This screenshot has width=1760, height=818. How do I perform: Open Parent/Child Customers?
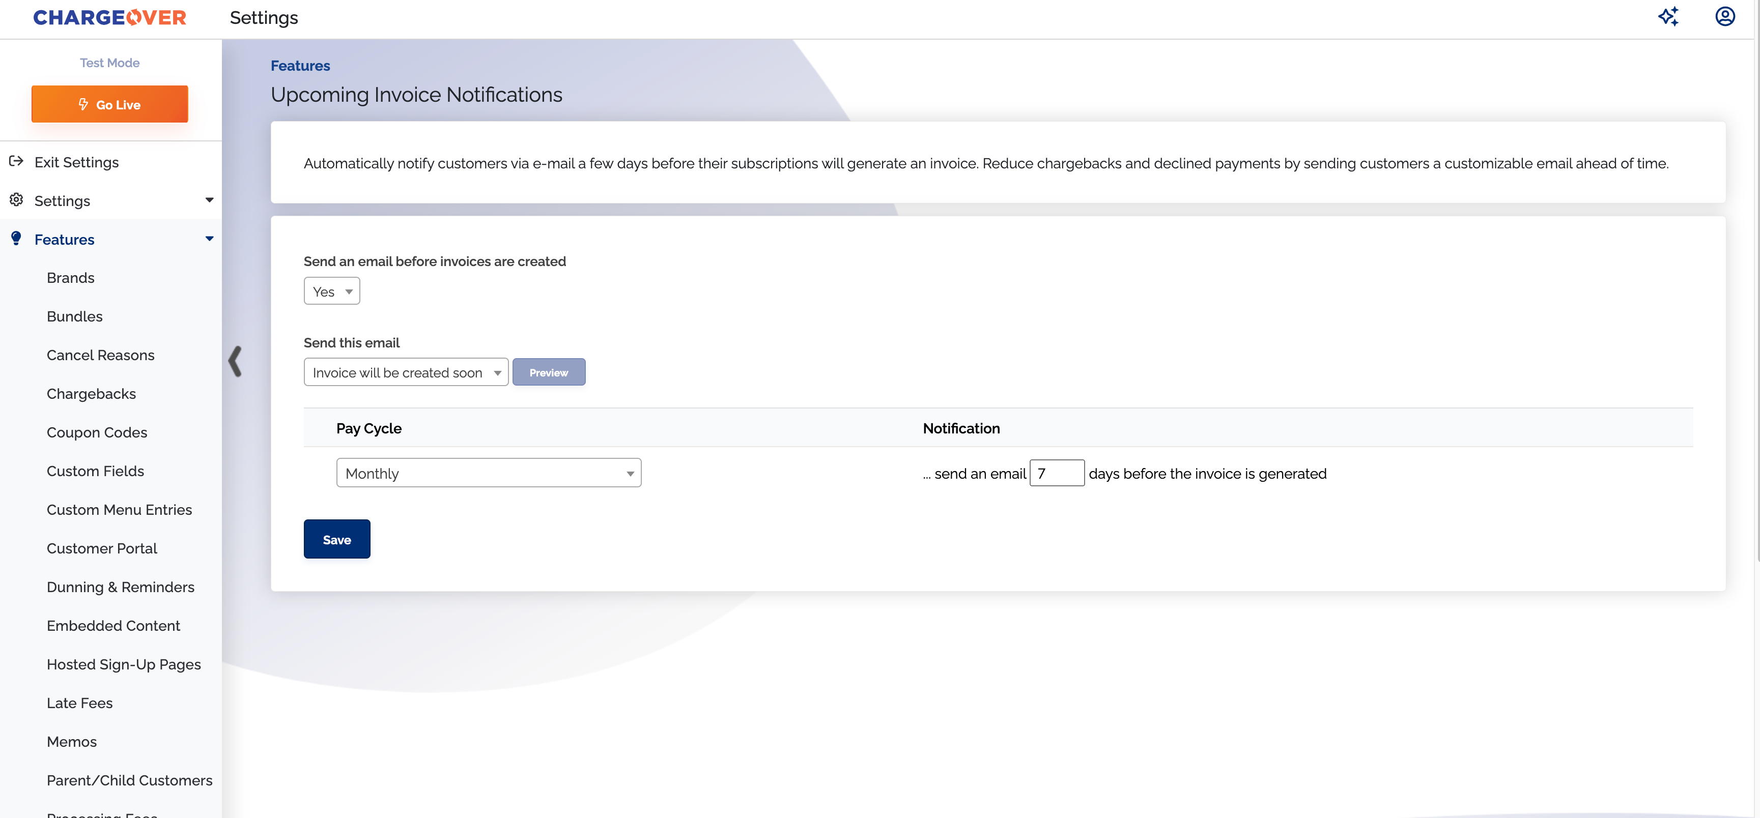click(x=129, y=780)
